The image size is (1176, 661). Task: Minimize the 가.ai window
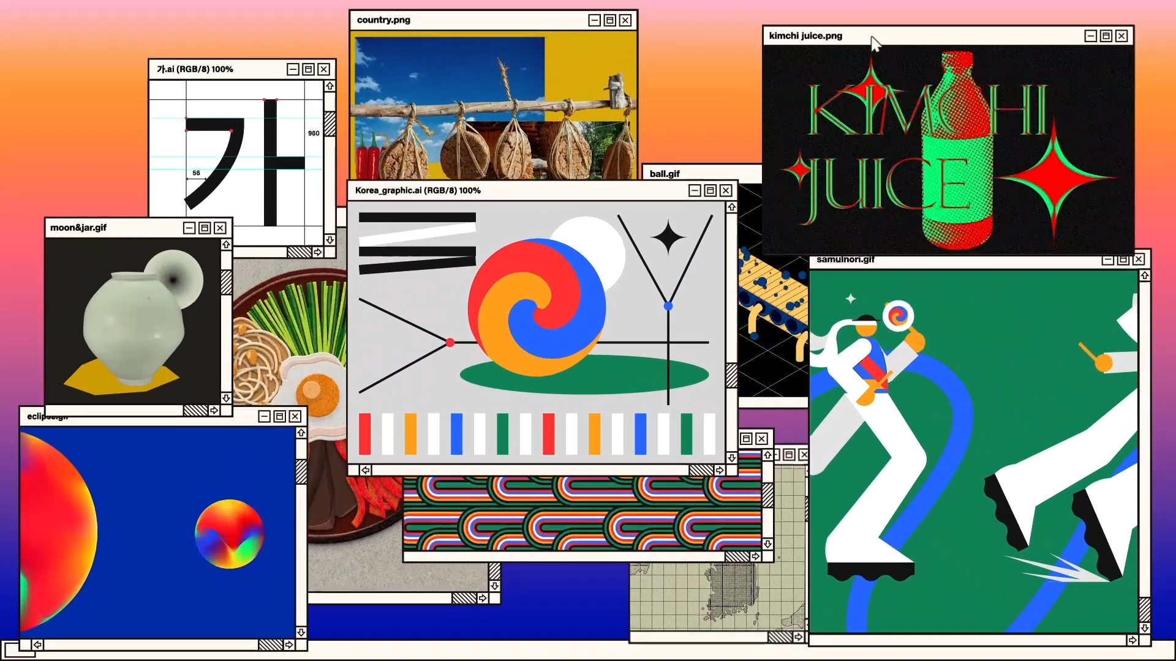(293, 69)
